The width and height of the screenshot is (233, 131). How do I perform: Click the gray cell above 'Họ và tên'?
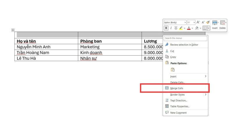pos(46,35)
